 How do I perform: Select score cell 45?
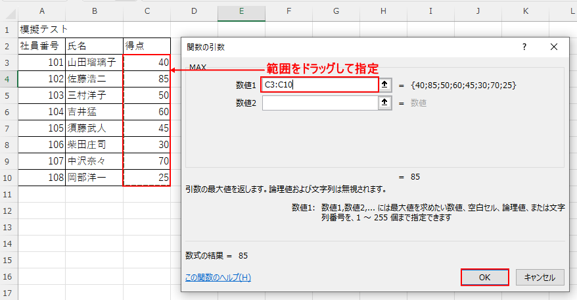coord(147,128)
